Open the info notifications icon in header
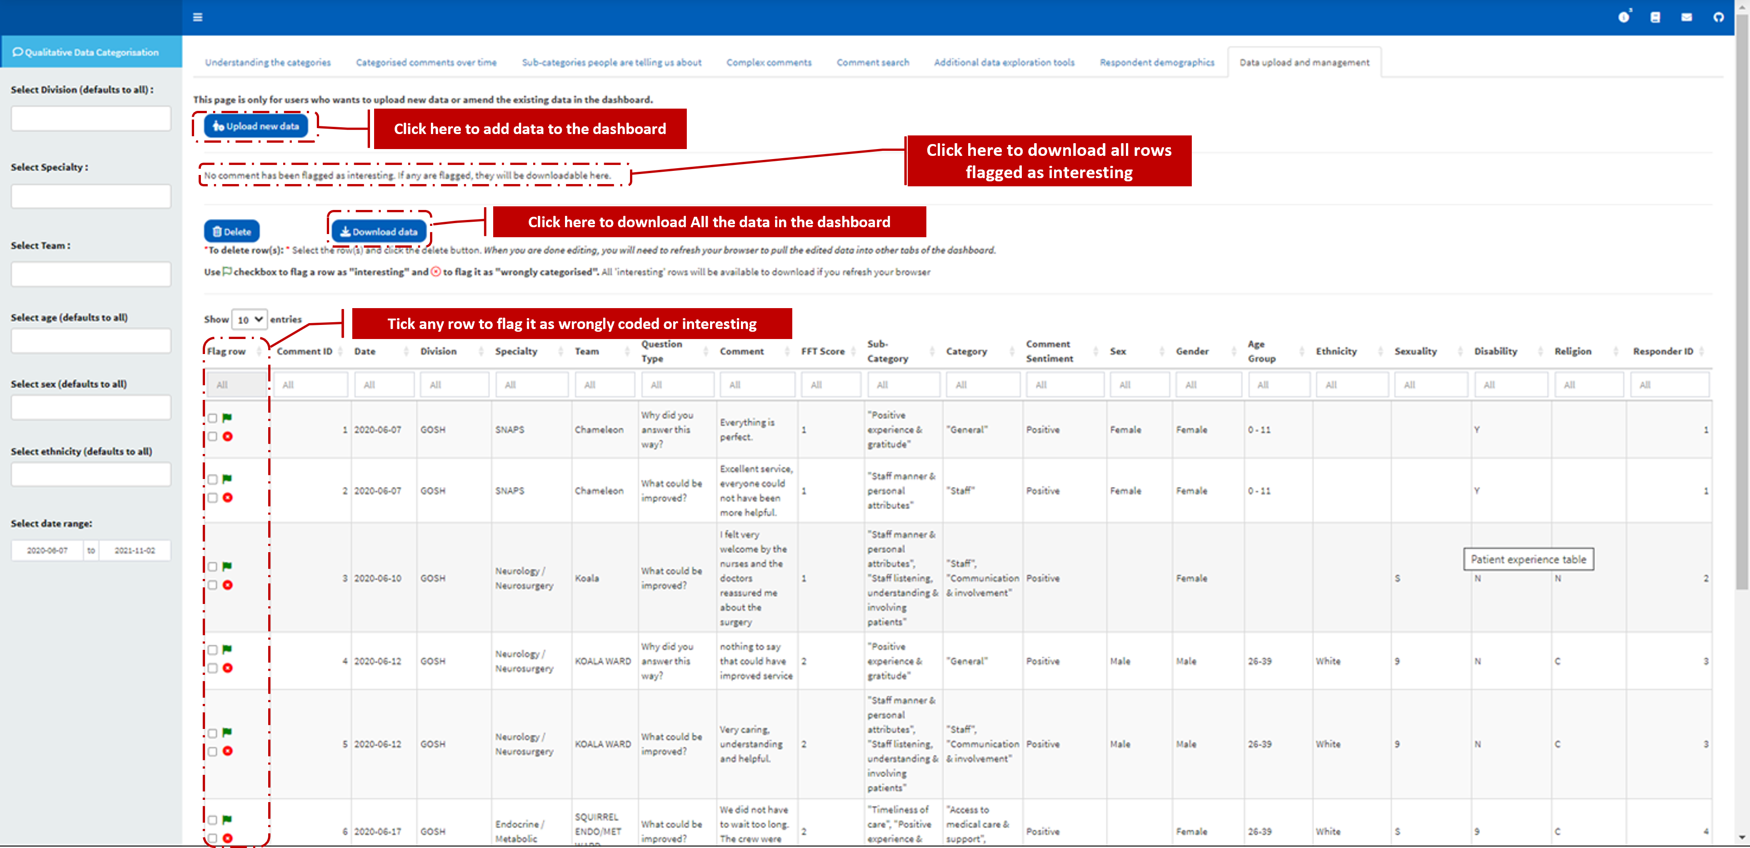Image resolution: width=1750 pixels, height=848 pixels. coord(1624,17)
